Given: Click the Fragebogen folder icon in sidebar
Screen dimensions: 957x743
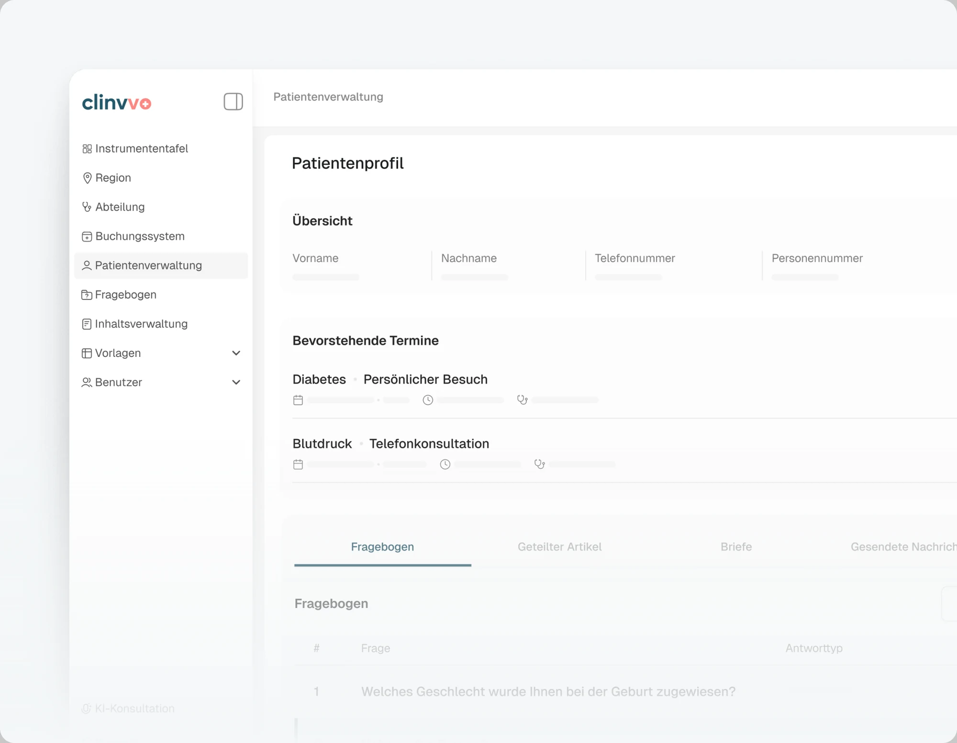Looking at the screenshot, I should click(x=87, y=295).
